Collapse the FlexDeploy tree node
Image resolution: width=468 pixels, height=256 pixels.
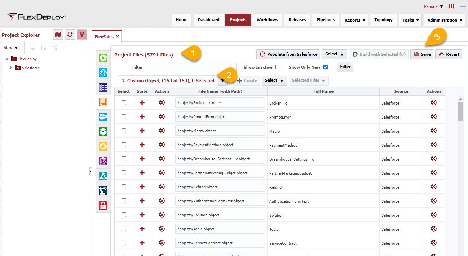point(6,59)
